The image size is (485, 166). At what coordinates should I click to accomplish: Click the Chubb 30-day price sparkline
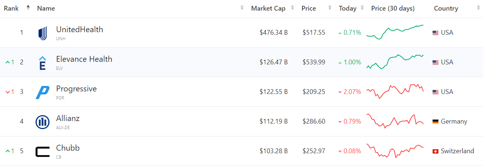(395, 151)
